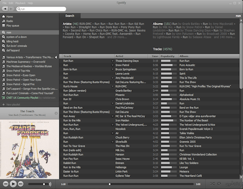Click the track progress seek bar
243x189 pixels.
pos(131,184)
